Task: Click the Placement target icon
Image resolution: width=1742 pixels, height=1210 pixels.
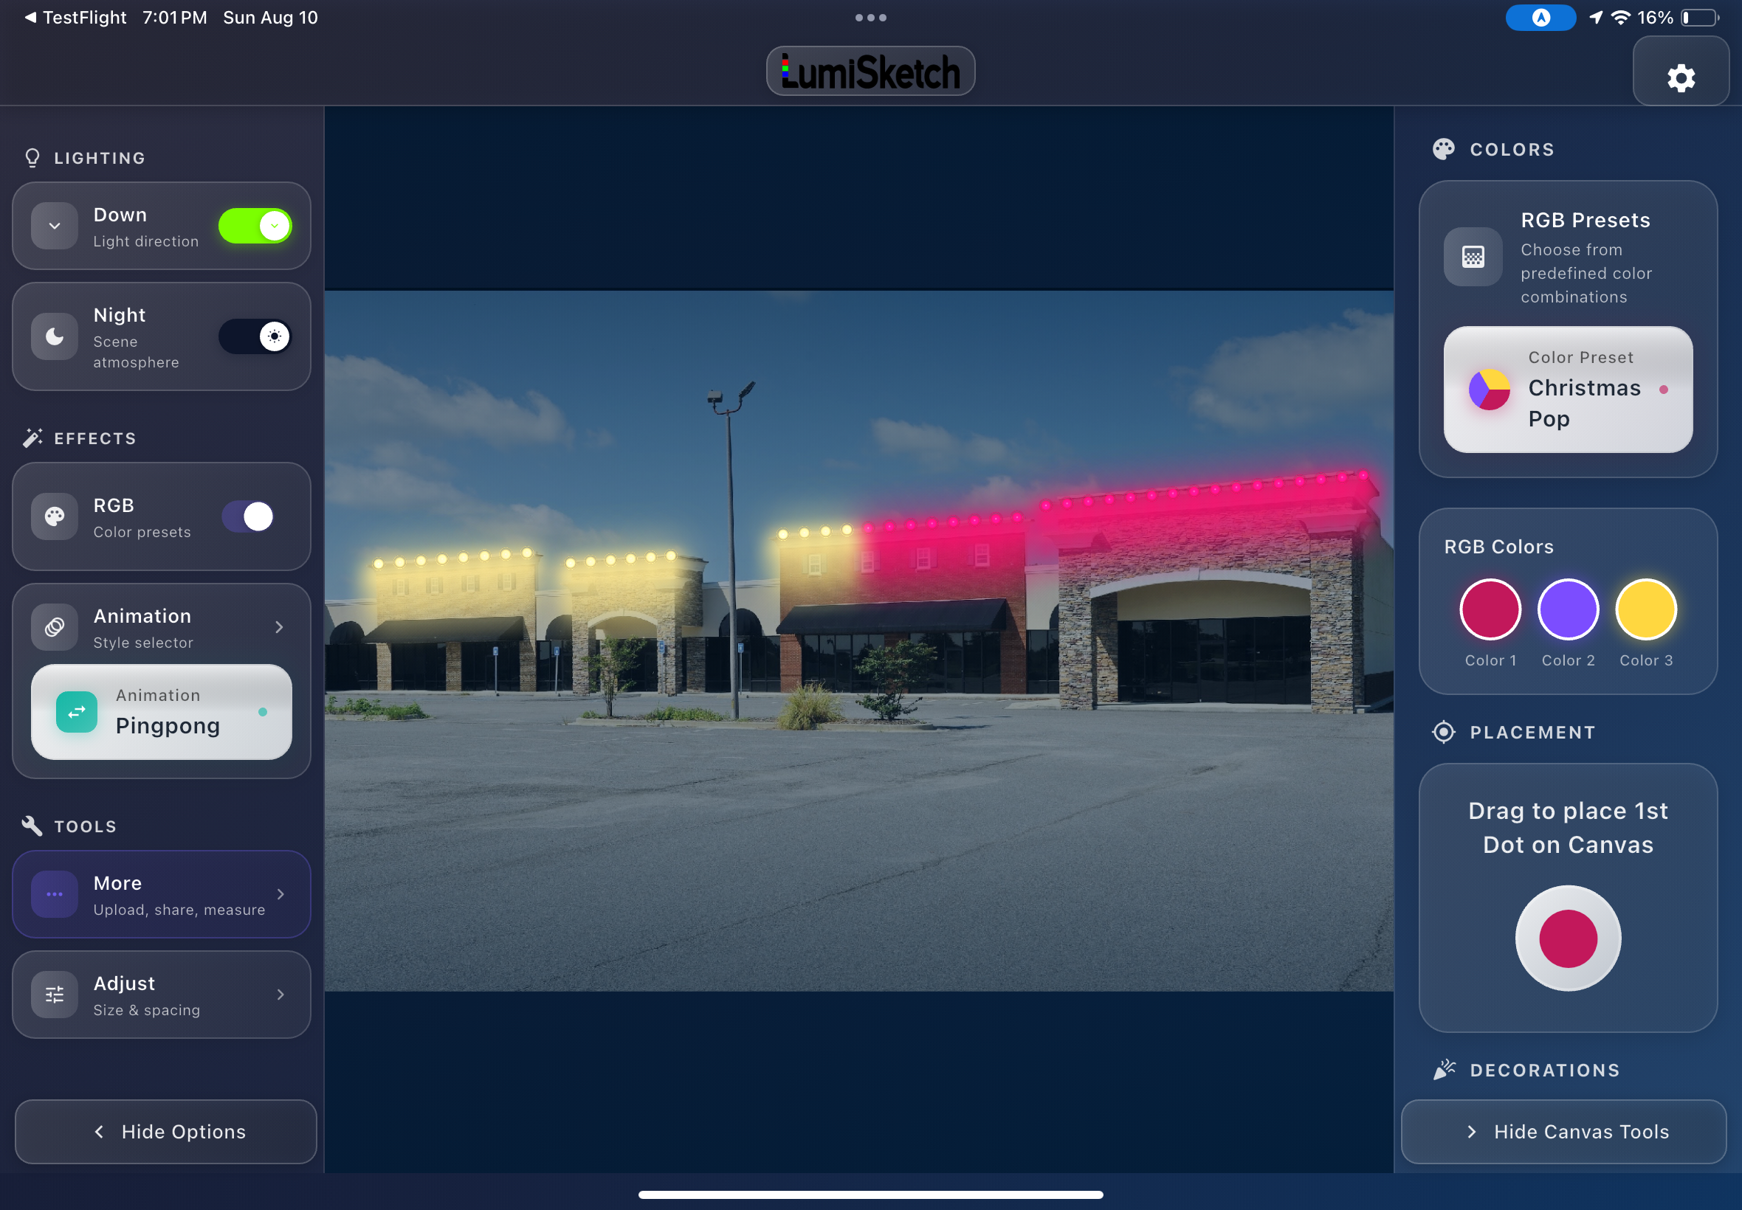Action: [x=1443, y=732]
